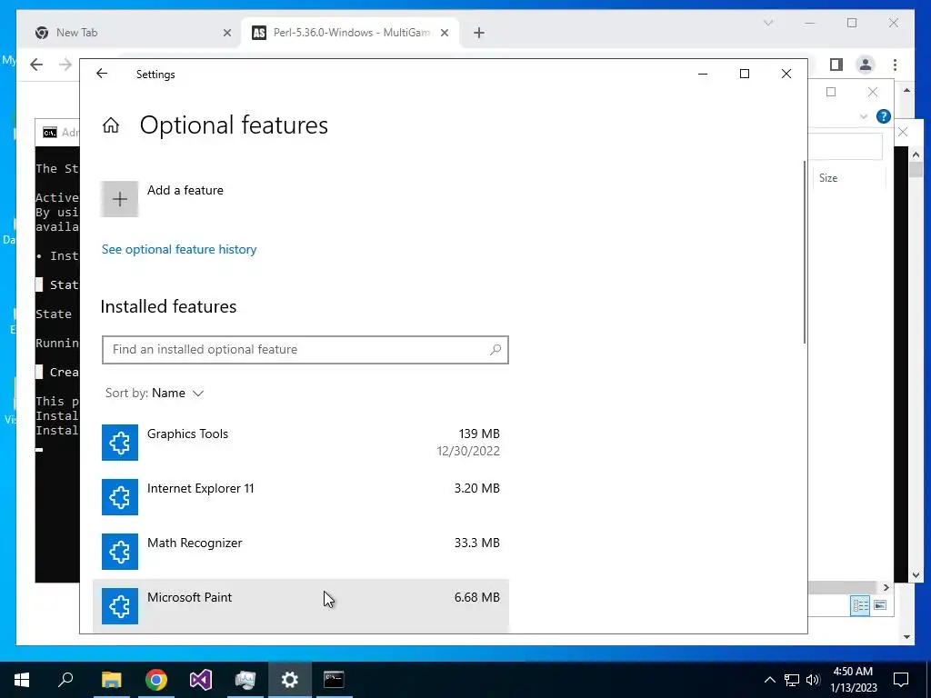Click Microsoft Paint size 6.68 MB
Viewport: 931px width, 698px height.
476,598
